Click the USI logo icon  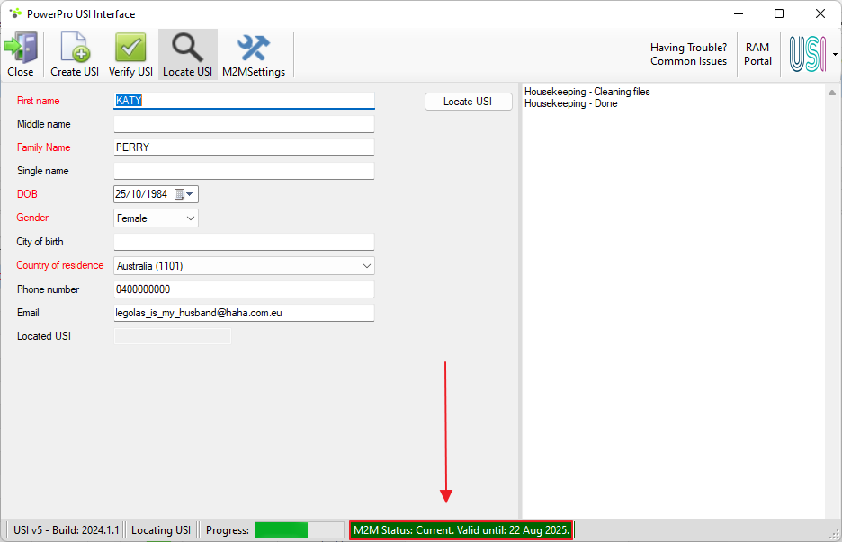pyautogui.click(x=807, y=54)
